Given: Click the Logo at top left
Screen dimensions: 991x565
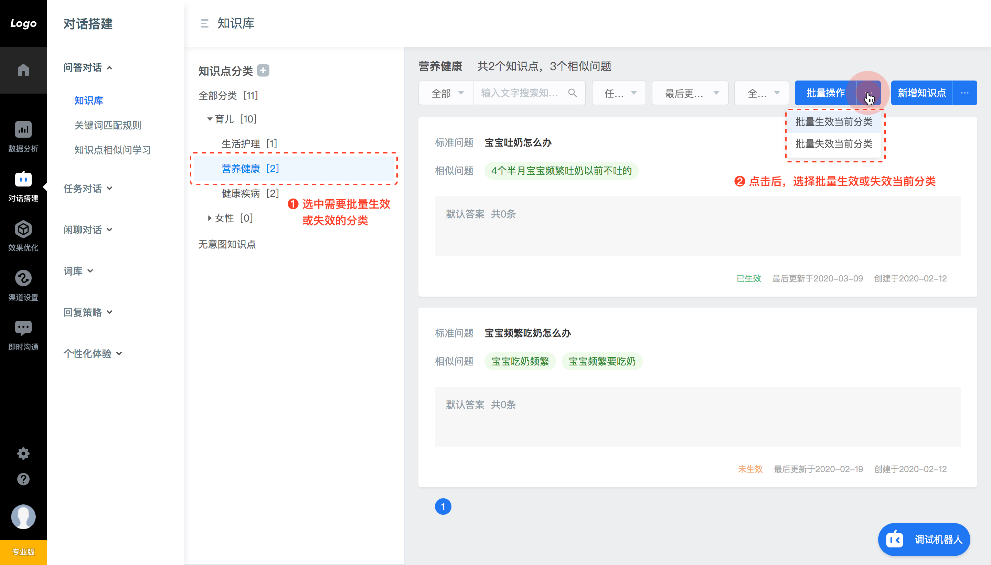Looking at the screenshot, I should (23, 23).
